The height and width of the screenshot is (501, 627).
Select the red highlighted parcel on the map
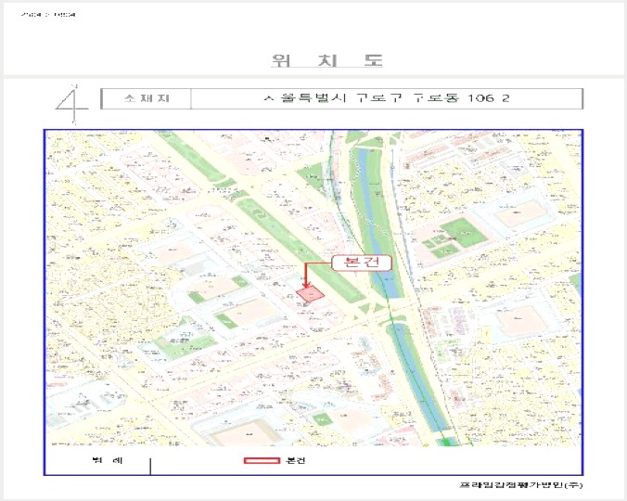pyautogui.click(x=311, y=293)
